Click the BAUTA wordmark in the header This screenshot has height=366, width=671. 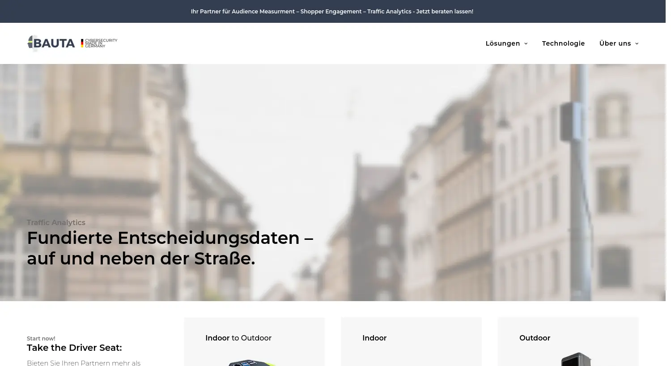click(x=54, y=43)
